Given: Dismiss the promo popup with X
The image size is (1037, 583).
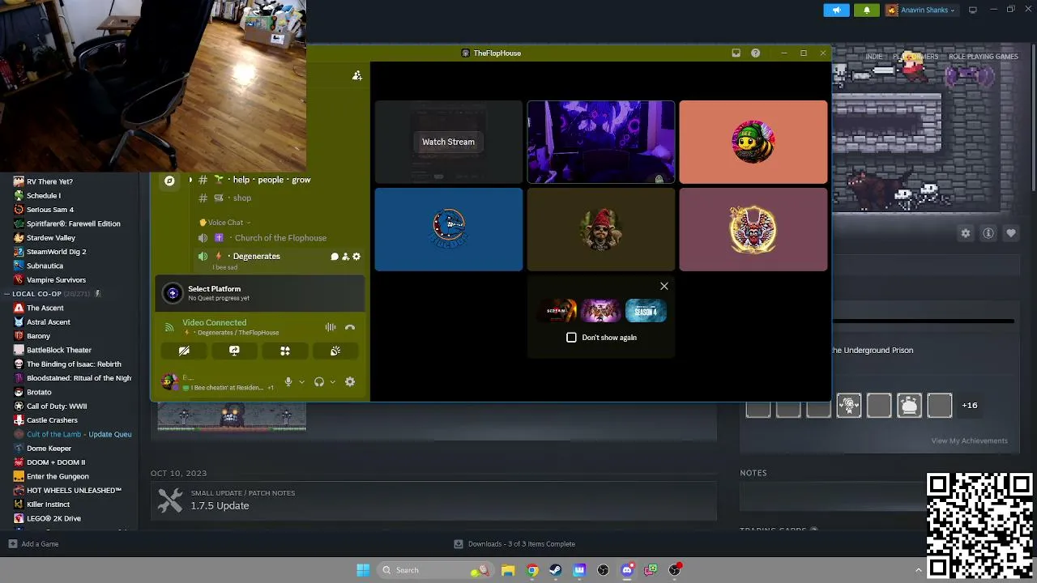Looking at the screenshot, I should (664, 286).
